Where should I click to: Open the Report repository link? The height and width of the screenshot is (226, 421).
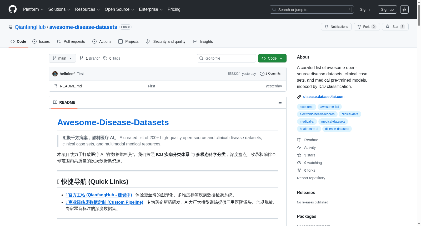click(x=311, y=178)
